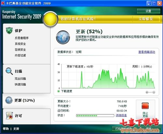Click the red stop update icon
163x134 pixels.
coord(145,106)
